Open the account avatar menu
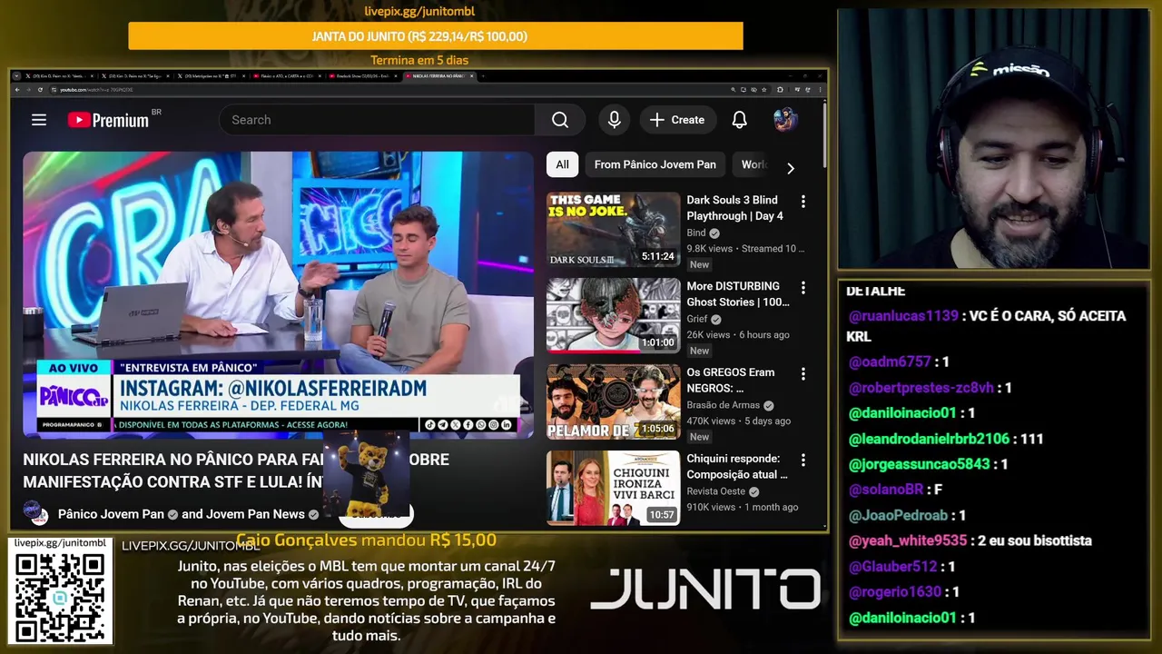Viewport: 1162px width, 654px height. pyautogui.click(x=785, y=120)
